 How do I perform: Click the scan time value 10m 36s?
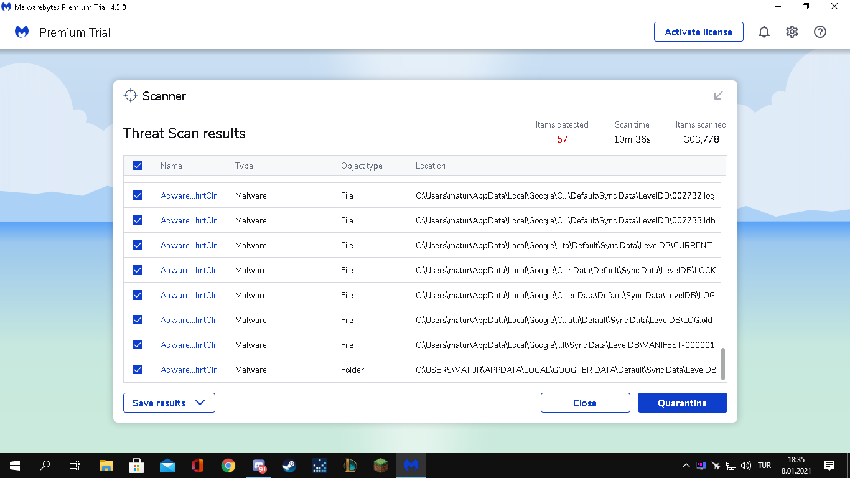[632, 139]
